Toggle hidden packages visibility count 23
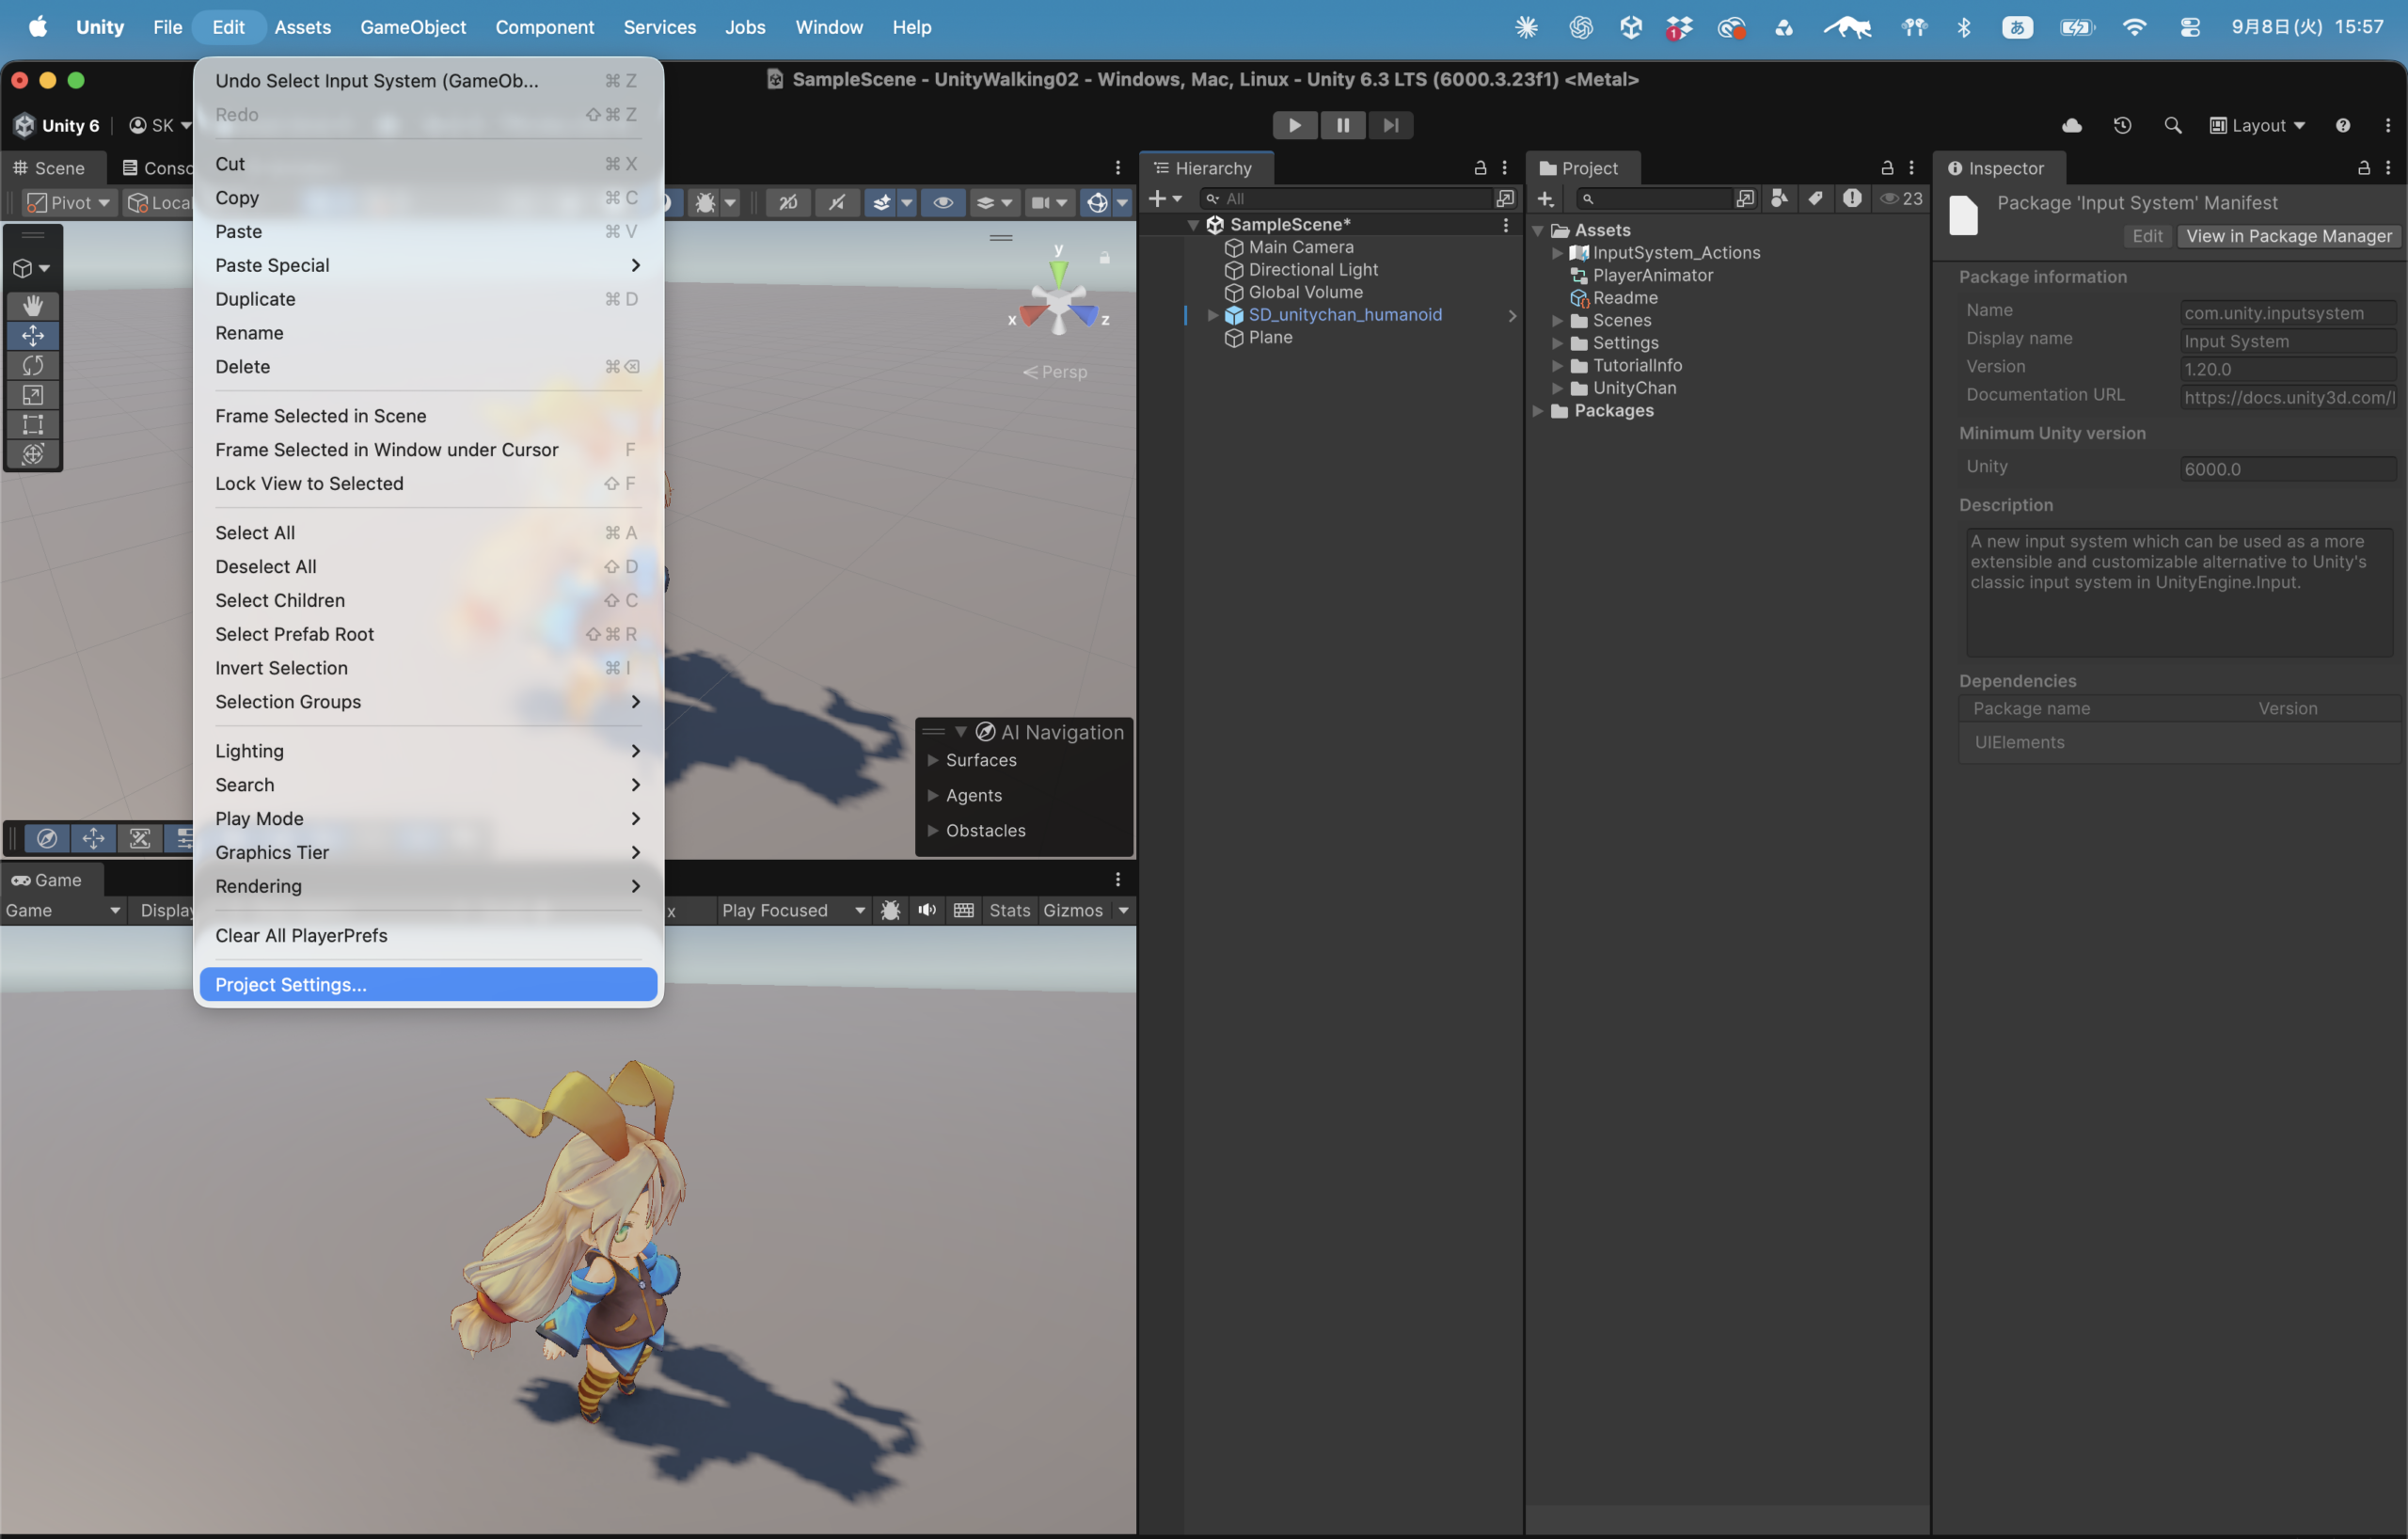The width and height of the screenshot is (2408, 1539). coord(1901,198)
